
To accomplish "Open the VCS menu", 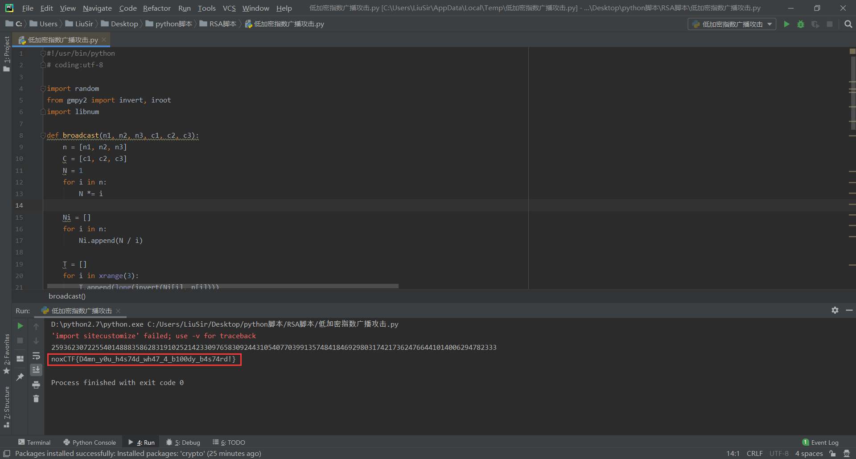I will click(x=229, y=8).
